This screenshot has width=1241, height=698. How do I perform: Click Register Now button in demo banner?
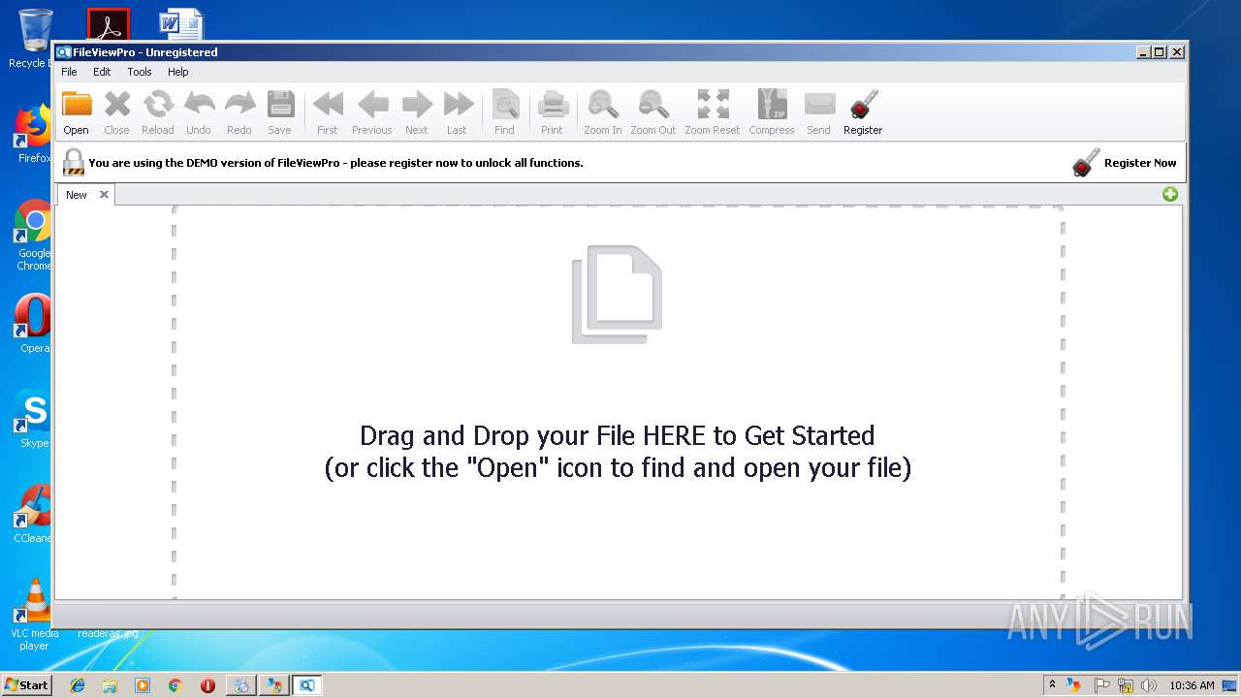tap(1125, 163)
